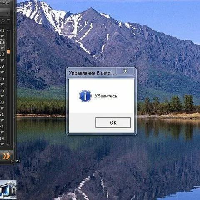Rate the track ending 30 with its star

pos(2,108)
